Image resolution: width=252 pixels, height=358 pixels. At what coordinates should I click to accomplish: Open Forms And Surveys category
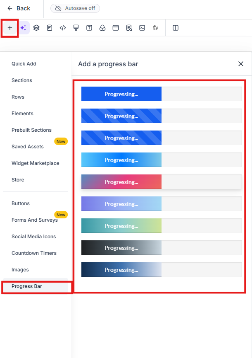35,220
